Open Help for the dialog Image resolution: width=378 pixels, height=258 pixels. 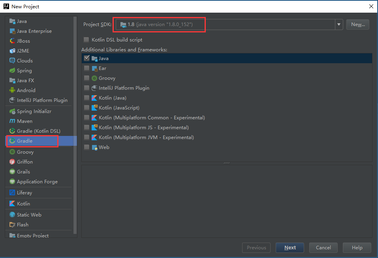pos(357,248)
